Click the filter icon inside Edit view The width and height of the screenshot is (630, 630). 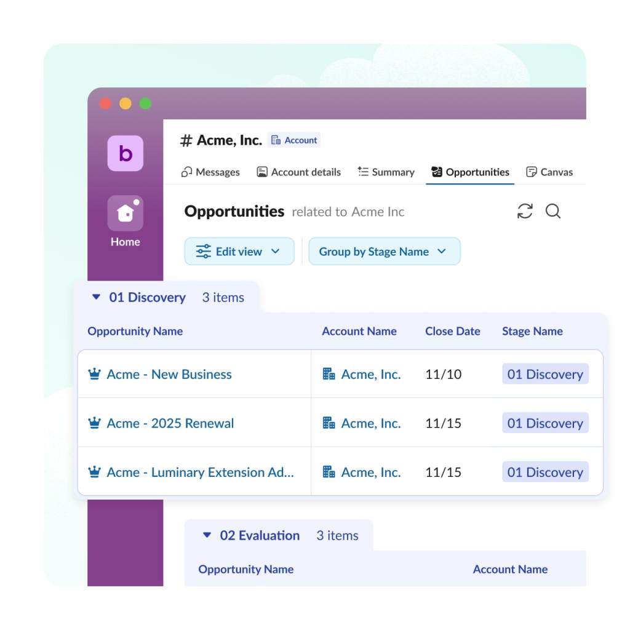point(203,251)
